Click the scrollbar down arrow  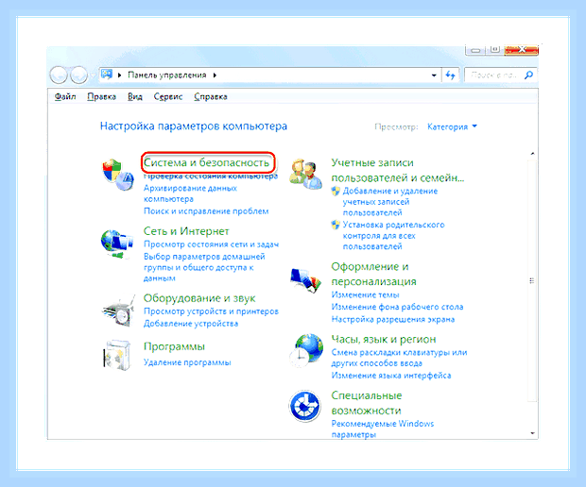point(532,433)
